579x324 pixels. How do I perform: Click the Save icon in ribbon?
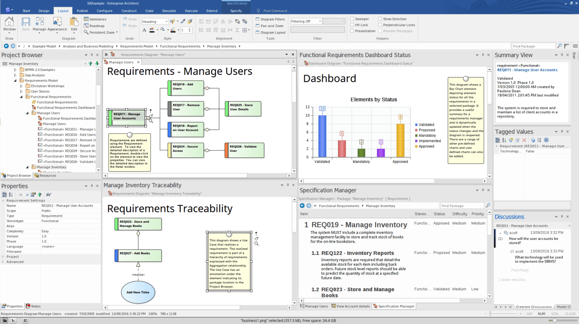tap(26, 23)
